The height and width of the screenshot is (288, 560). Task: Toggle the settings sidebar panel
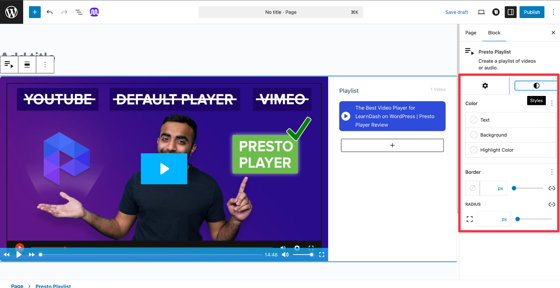click(x=510, y=12)
